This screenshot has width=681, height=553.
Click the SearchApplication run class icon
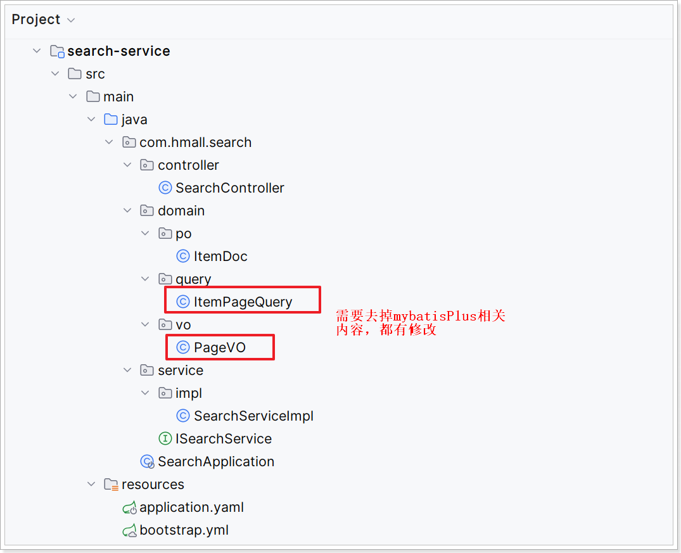[x=147, y=462]
